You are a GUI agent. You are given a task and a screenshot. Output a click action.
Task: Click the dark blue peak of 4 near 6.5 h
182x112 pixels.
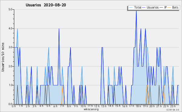[59, 29]
